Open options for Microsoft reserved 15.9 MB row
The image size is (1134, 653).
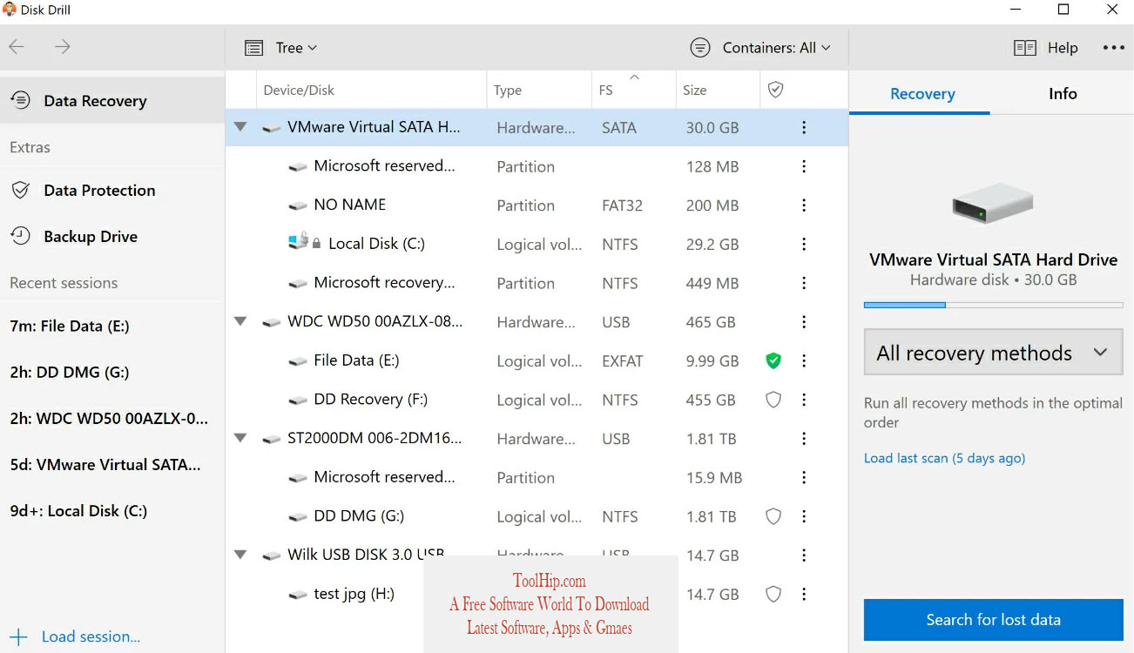[x=804, y=477]
